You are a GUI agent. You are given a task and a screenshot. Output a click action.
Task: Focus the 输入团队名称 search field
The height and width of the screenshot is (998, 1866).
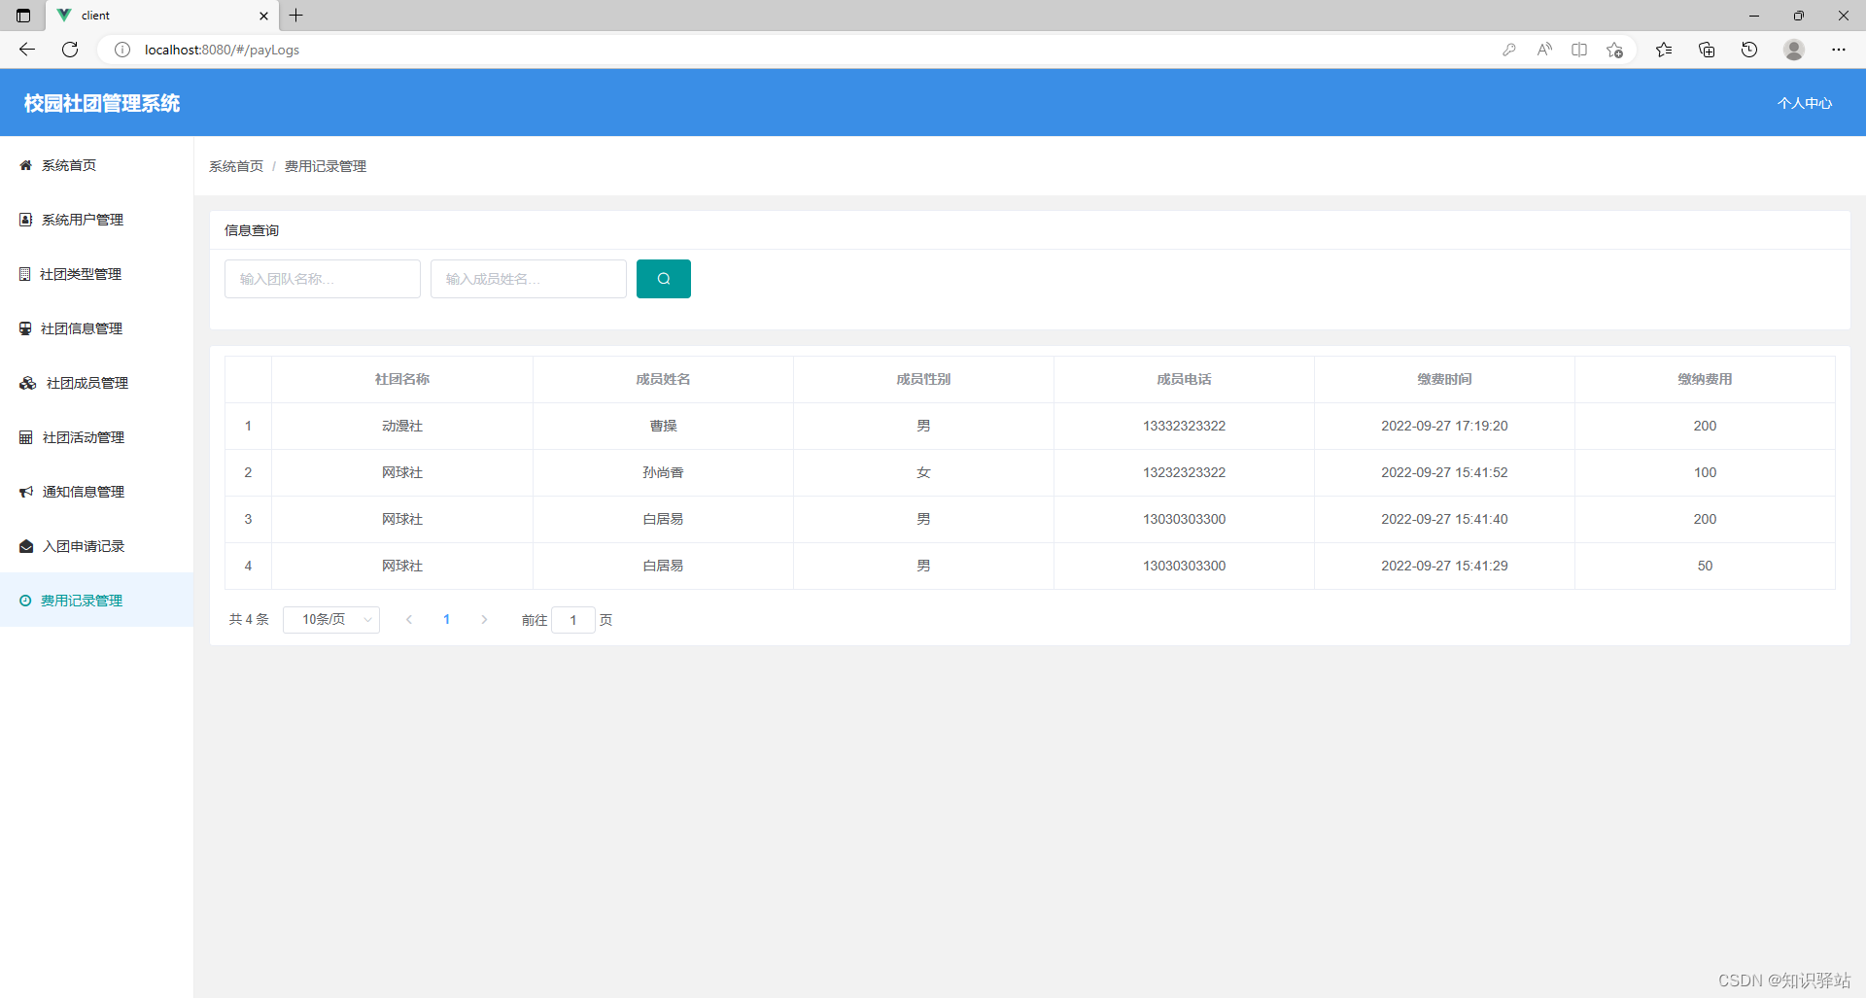click(x=323, y=279)
